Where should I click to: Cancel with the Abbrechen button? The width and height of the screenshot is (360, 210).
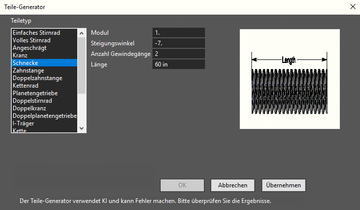(x=233, y=185)
